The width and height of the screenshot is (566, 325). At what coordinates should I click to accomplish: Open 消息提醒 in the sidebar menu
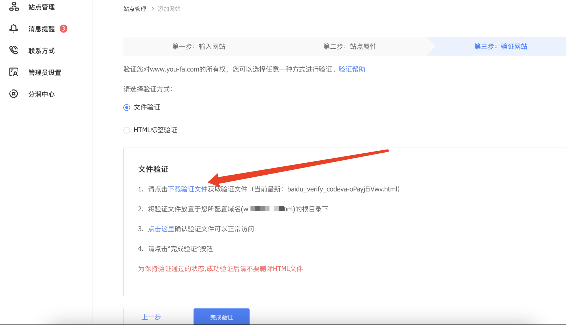coord(41,29)
